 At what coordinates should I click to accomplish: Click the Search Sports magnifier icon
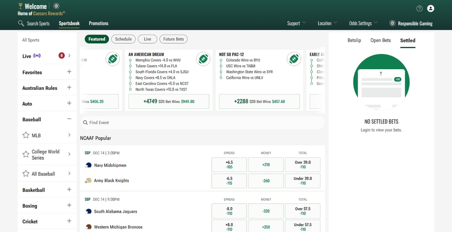click(21, 23)
